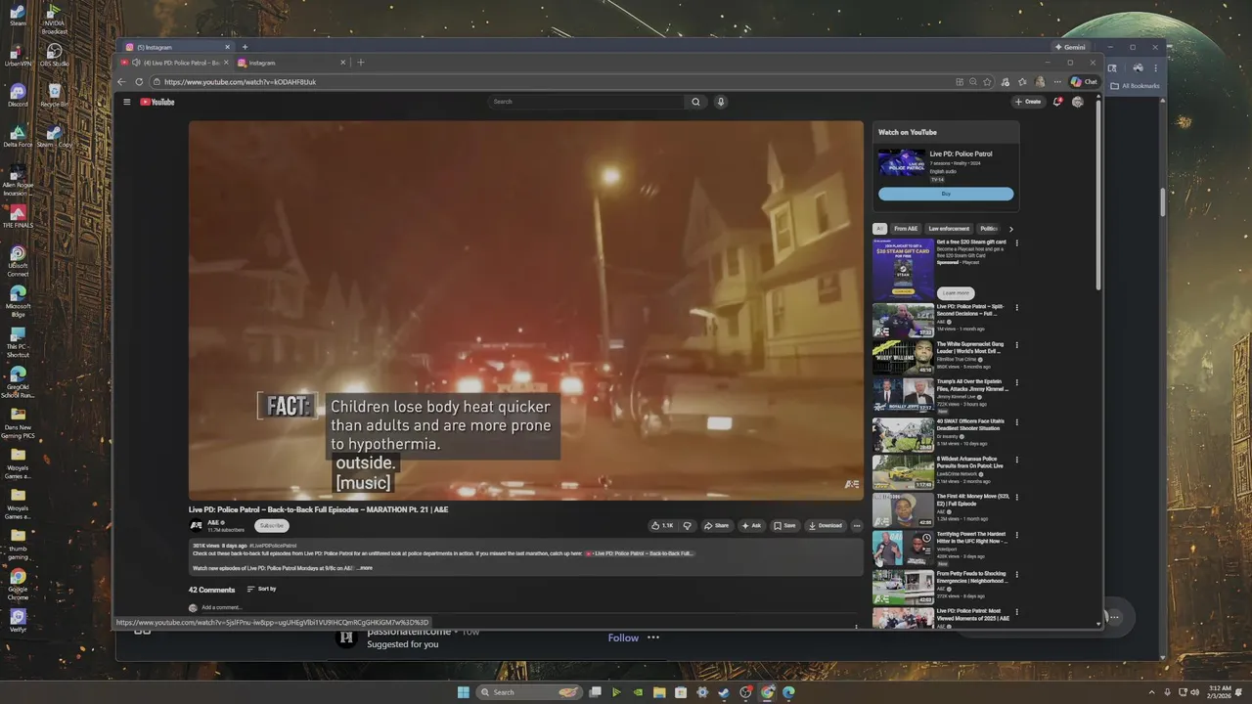This screenshot has height=704, width=1252.
Task: Open 8 Wildest Arkansas Police Pursuits thumbnail
Action: tap(903, 472)
